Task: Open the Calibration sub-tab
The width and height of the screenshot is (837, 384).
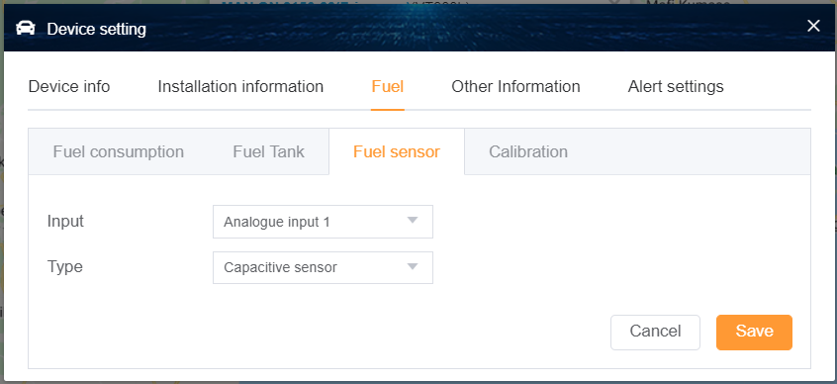Action: click(x=528, y=151)
